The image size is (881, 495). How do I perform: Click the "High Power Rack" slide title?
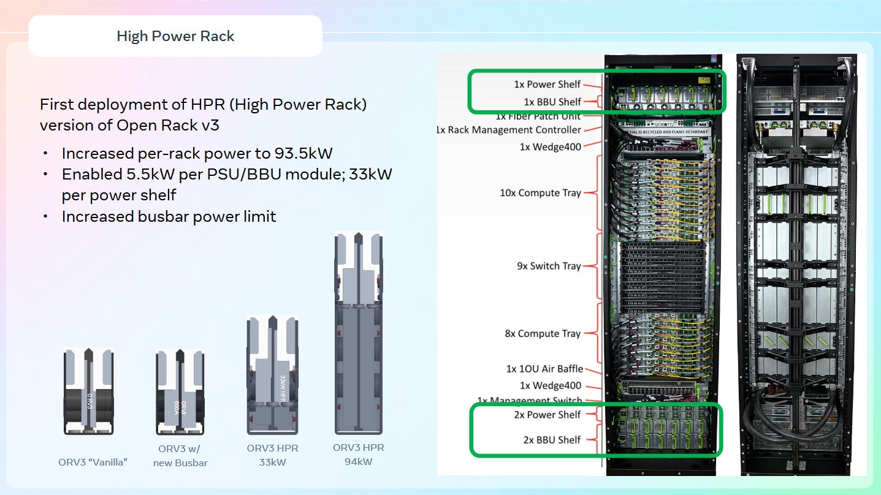point(175,36)
